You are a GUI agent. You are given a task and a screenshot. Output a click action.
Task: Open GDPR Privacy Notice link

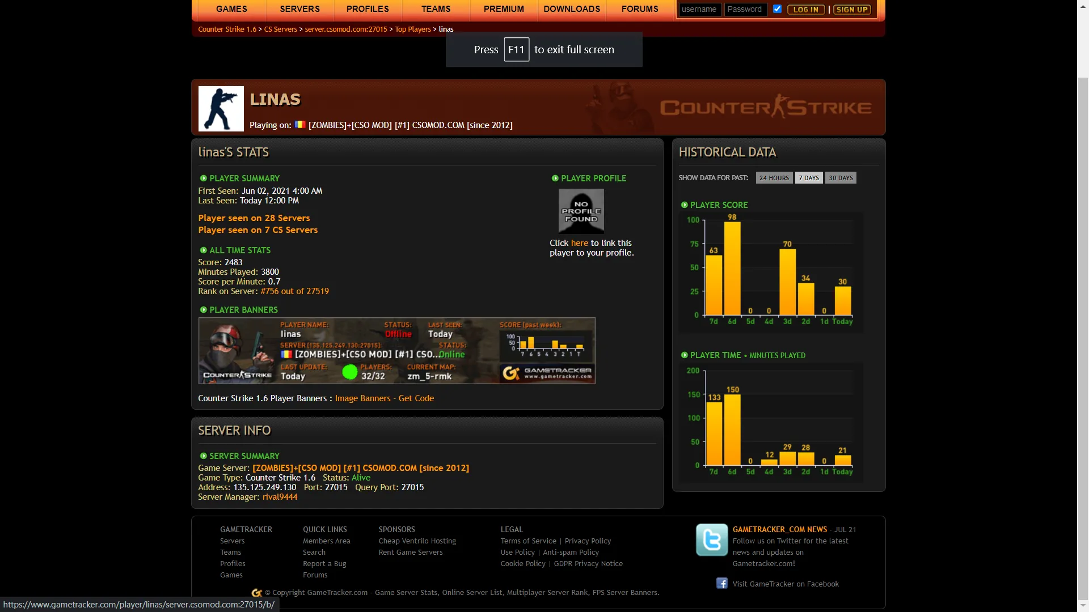tap(588, 564)
